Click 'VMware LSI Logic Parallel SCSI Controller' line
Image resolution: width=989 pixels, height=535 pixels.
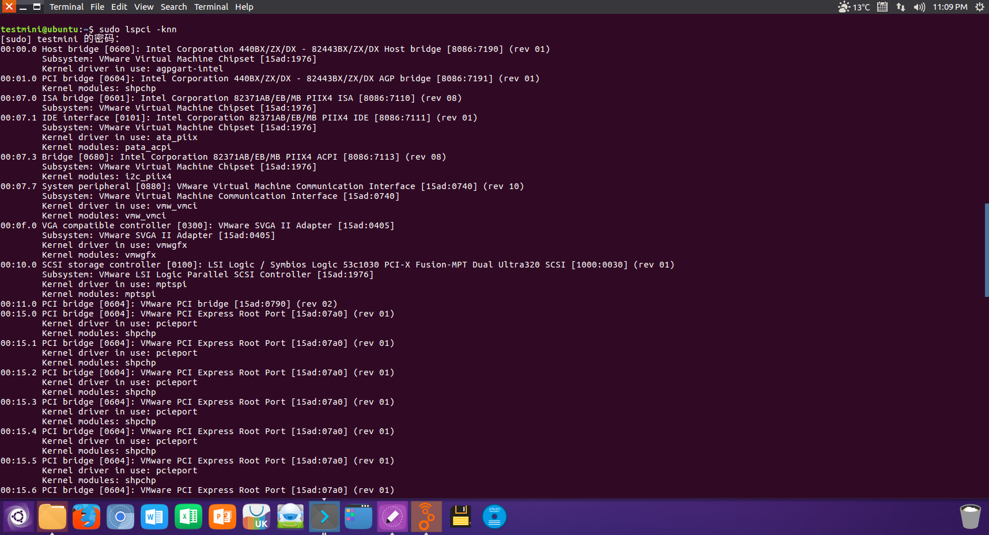[x=208, y=274]
